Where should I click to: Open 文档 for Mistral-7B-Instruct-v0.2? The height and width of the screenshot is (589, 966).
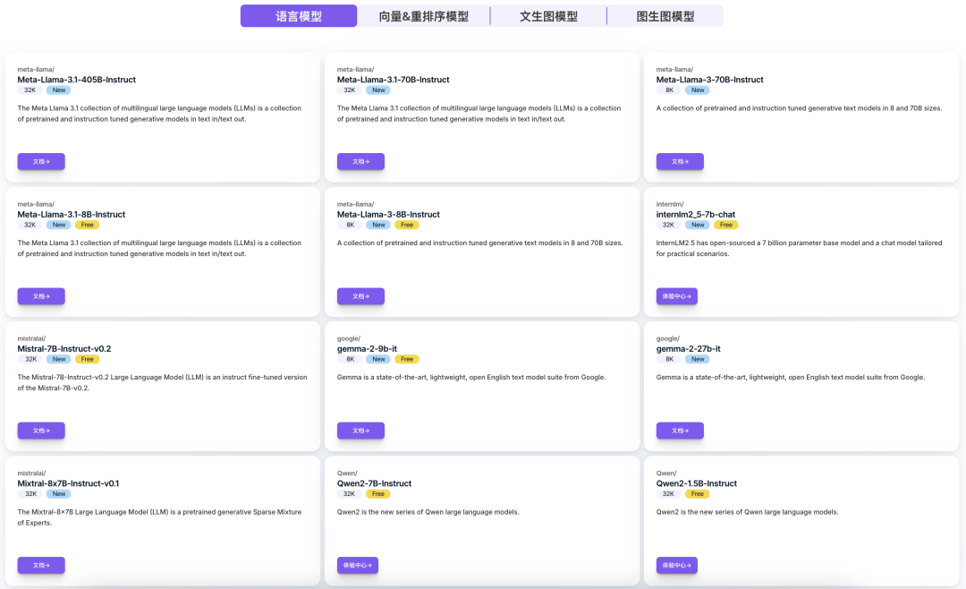(41, 431)
